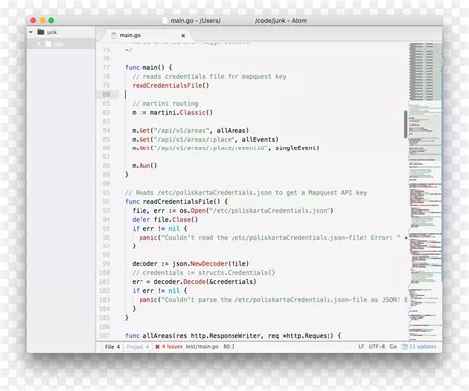Switch linter scope to Project 4

point(138,347)
